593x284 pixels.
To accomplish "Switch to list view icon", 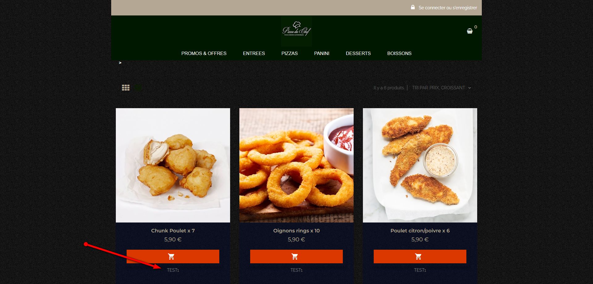I will point(138,88).
